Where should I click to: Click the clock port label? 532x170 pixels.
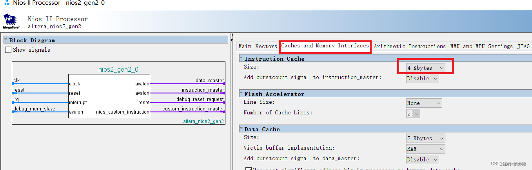click(x=74, y=84)
